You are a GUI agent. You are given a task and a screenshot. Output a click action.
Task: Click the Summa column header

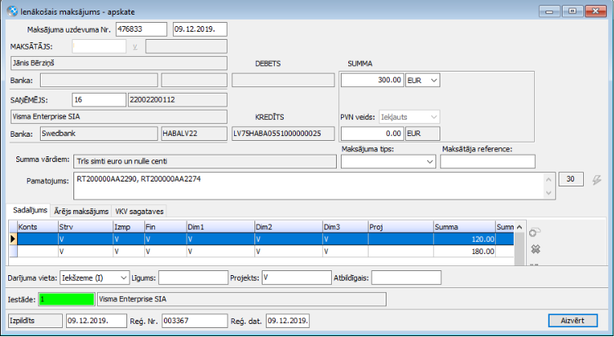coord(465,227)
